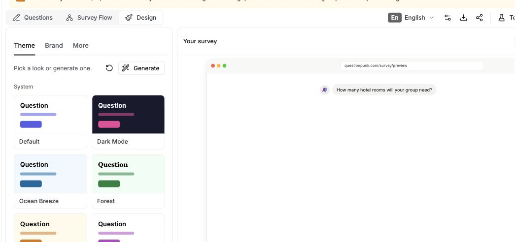Switch to the Brand sub-tab
515x242 pixels.
[54, 46]
